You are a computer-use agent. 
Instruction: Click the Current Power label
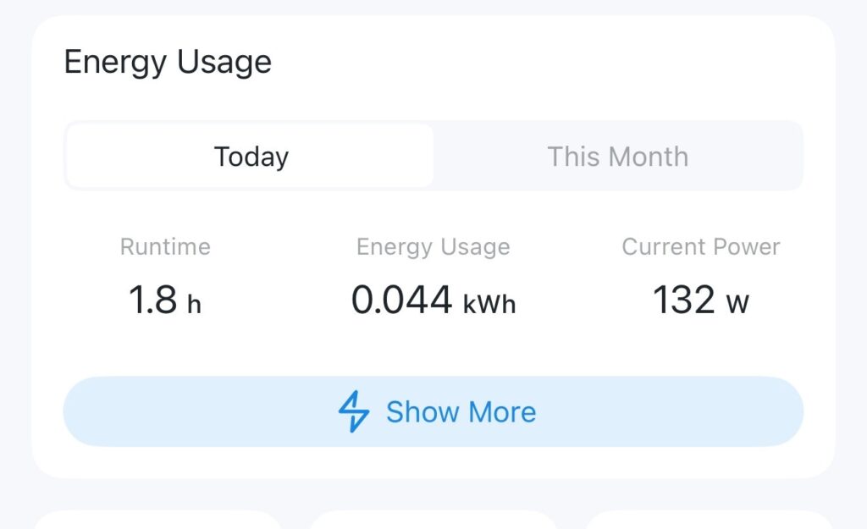(x=700, y=247)
